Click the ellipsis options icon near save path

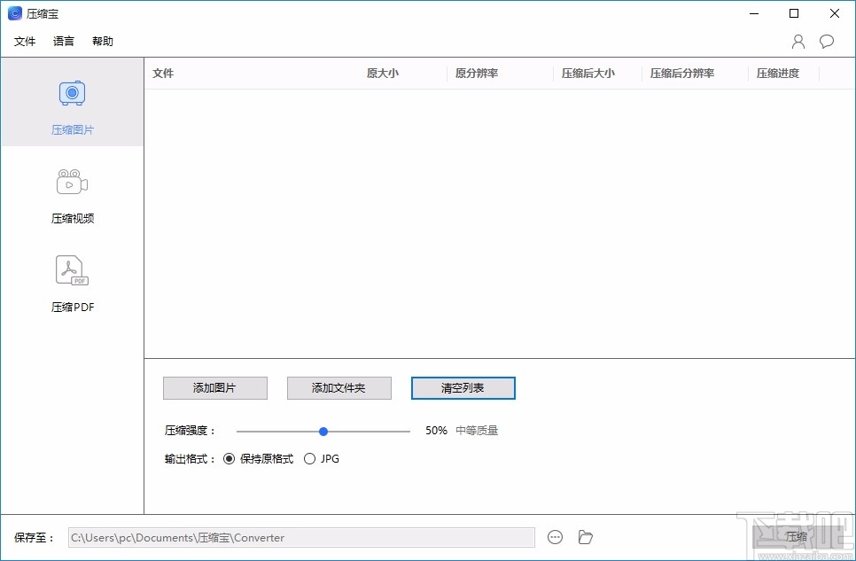[x=556, y=537]
